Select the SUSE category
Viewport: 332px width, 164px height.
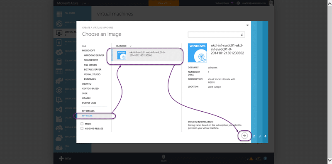click(x=85, y=93)
